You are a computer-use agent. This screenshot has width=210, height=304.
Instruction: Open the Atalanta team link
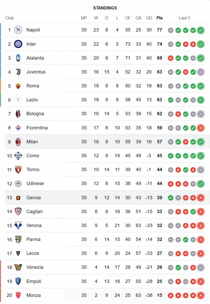click(35, 58)
